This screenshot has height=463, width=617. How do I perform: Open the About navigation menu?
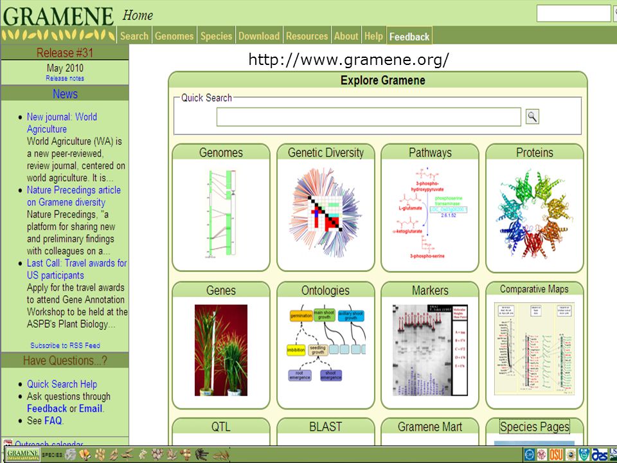[346, 36]
